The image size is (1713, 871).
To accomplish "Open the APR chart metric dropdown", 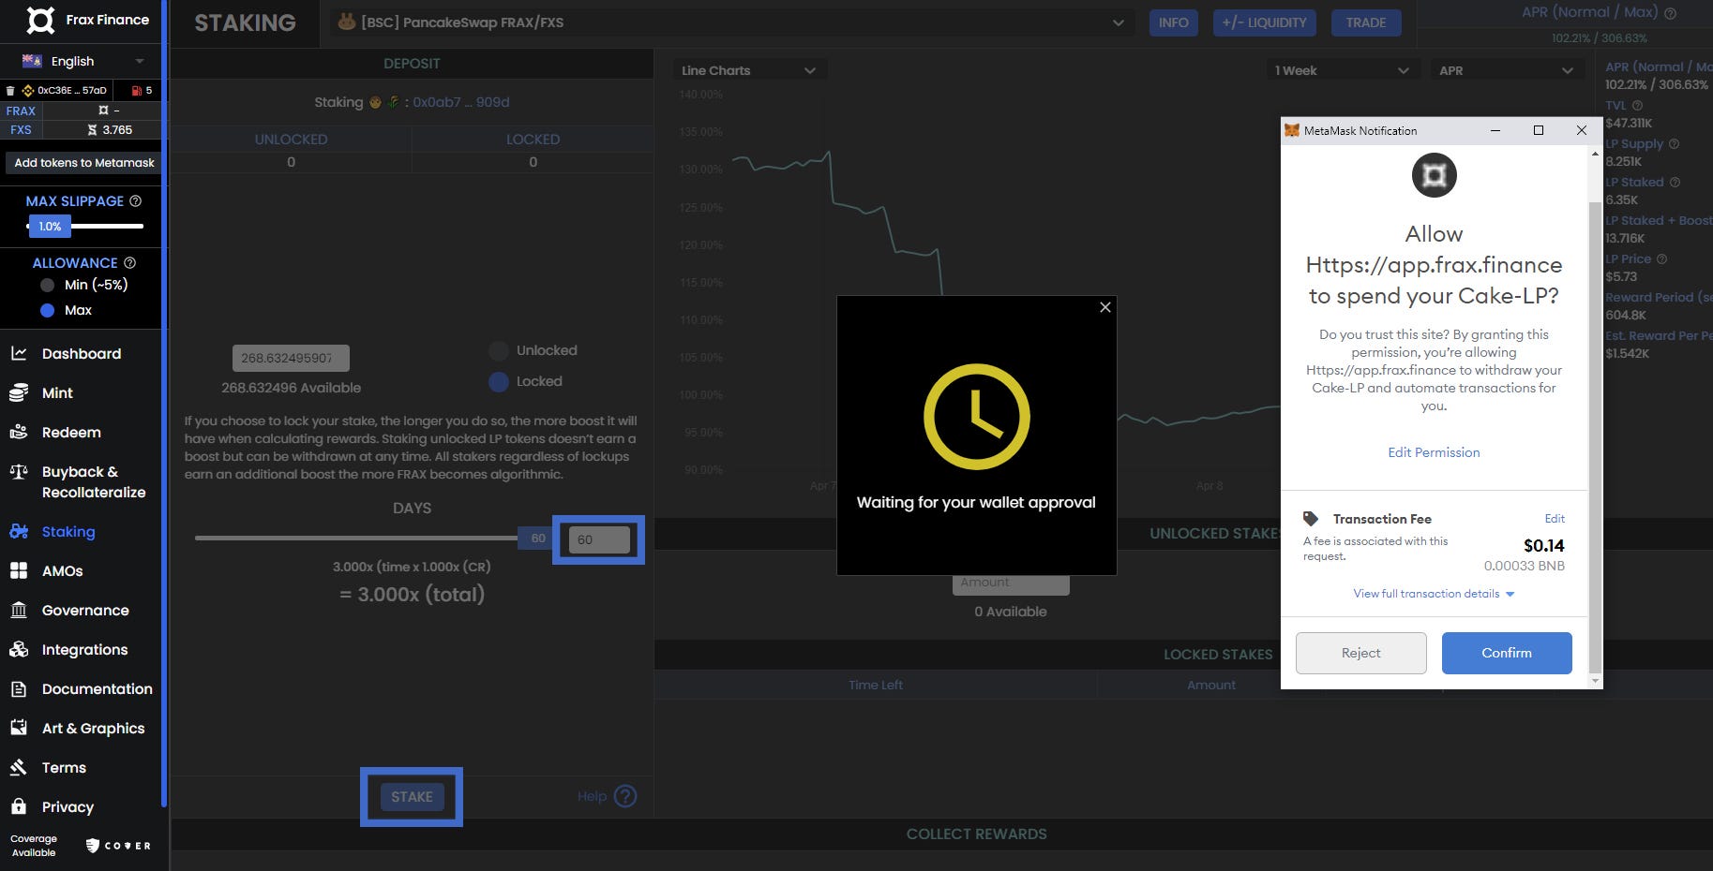I will 1506,70.
